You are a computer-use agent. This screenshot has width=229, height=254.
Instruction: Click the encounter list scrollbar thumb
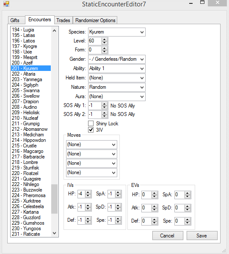54,199
